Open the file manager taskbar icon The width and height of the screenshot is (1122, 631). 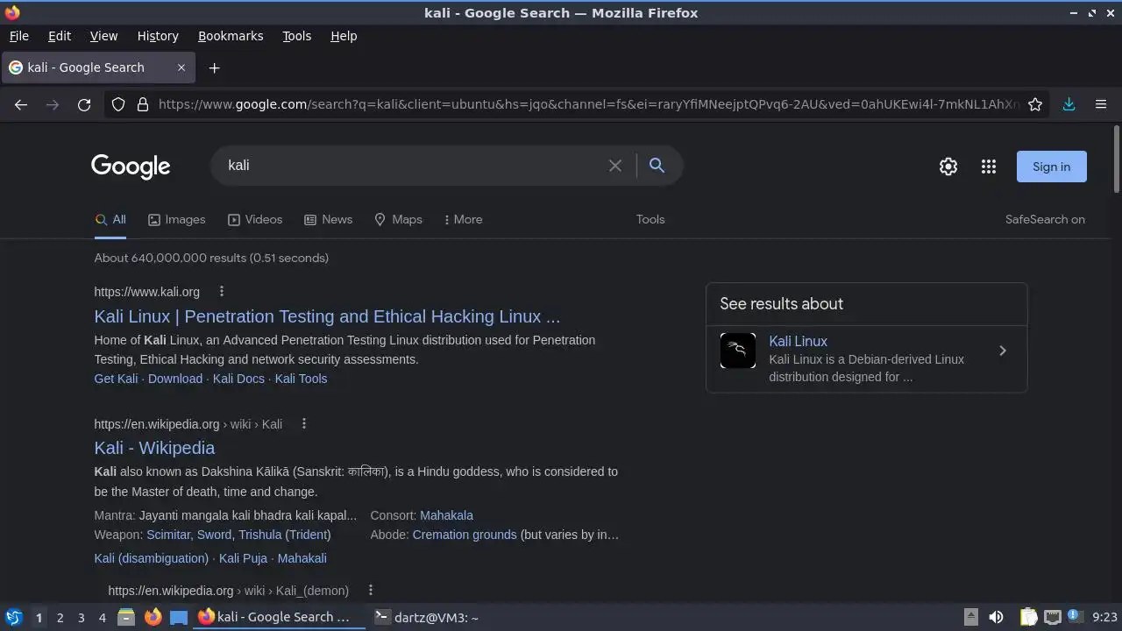point(126,617)
